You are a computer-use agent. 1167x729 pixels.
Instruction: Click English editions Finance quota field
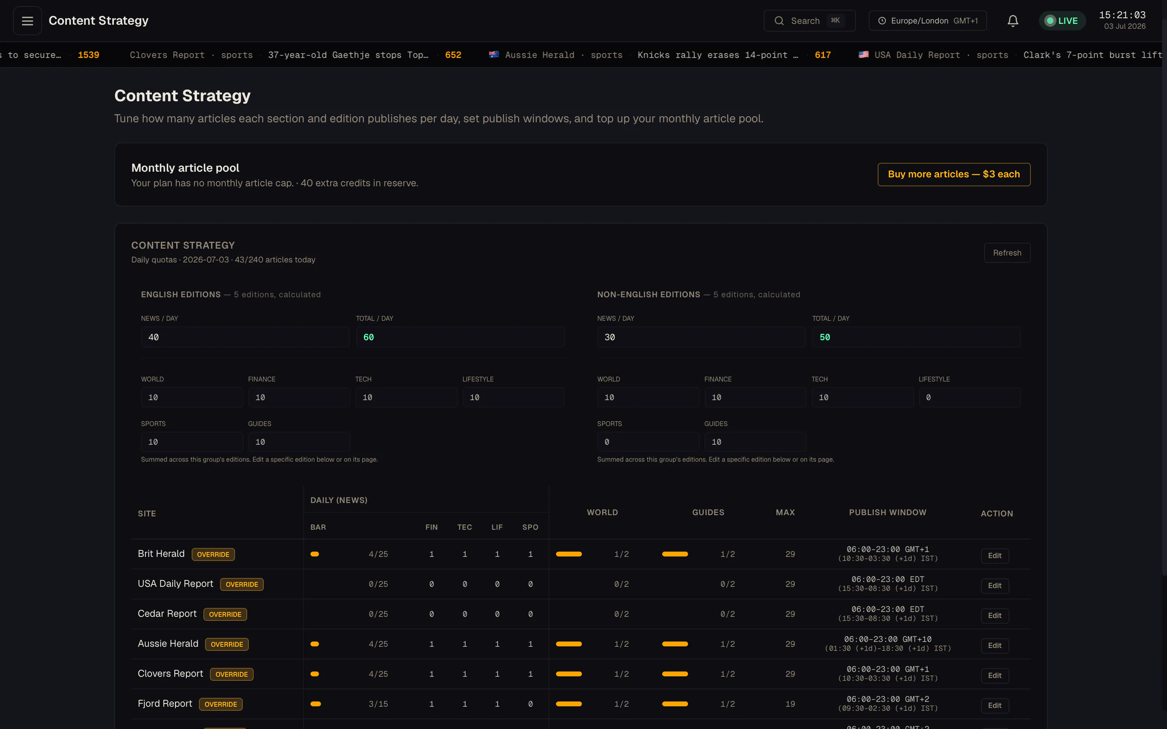(x=299, y=397)
